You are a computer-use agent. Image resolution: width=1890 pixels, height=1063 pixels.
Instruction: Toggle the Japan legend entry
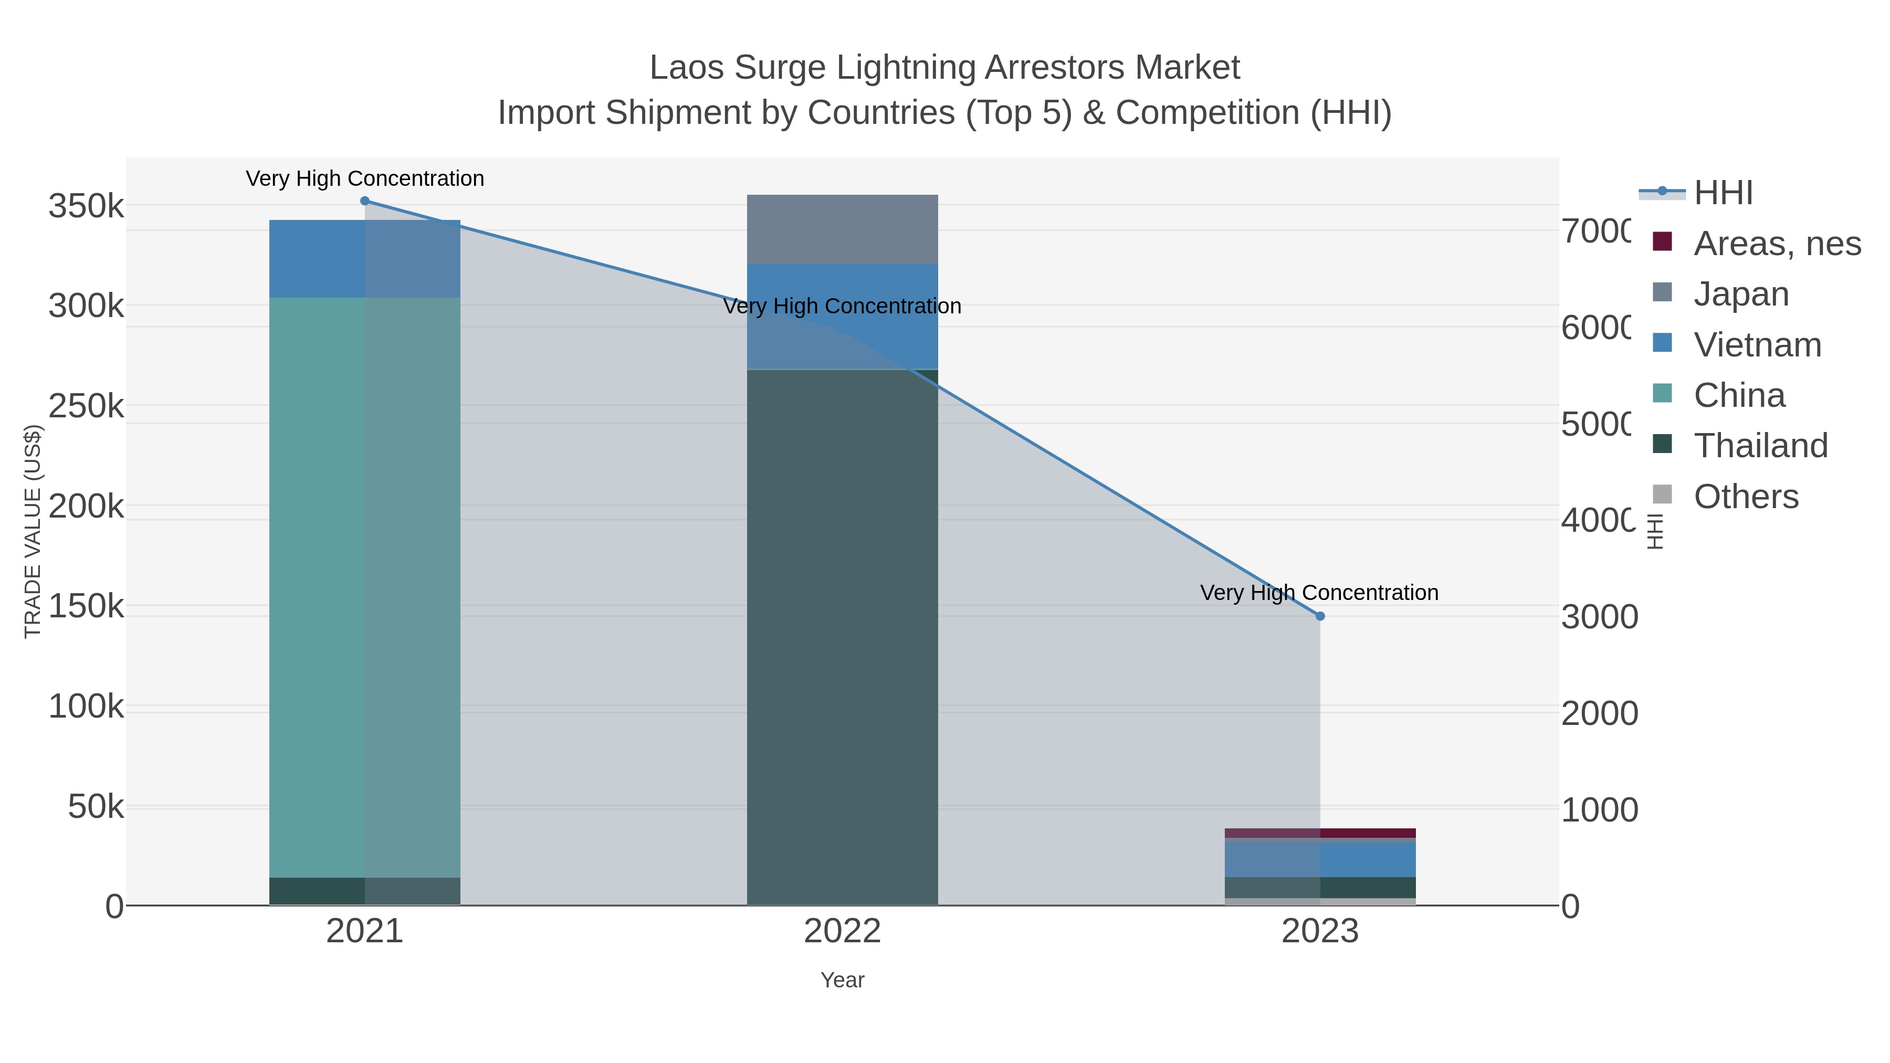[x=1720, y=294]
